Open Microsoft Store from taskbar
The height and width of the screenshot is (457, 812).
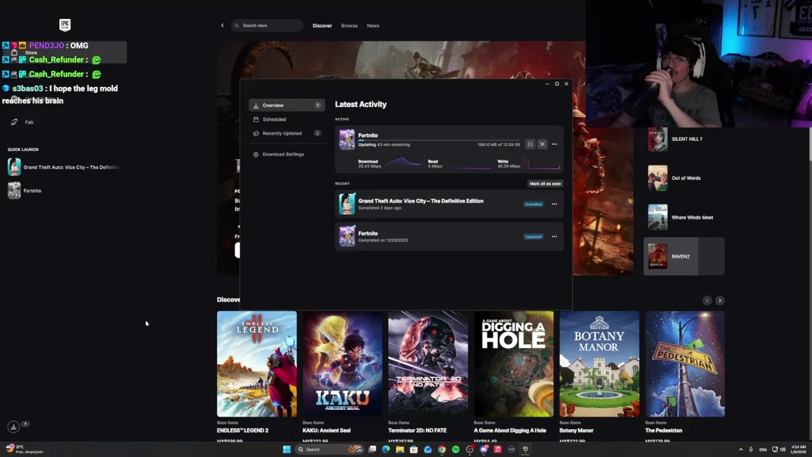pos(414,449)
